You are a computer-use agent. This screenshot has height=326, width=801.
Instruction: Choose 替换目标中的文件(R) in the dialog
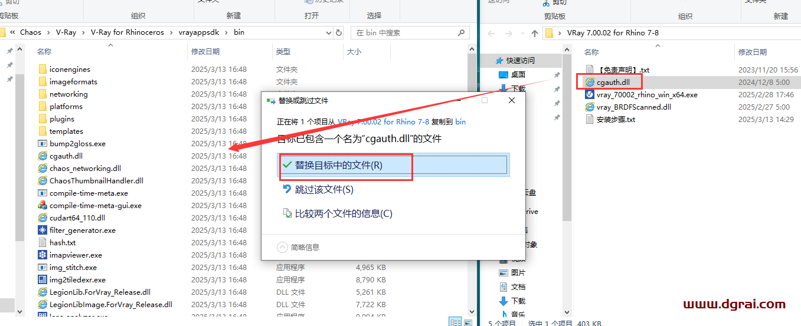[393, 166]
